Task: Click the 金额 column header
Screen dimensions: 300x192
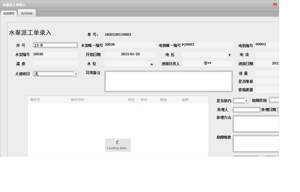Action: (x=190, y=100)
